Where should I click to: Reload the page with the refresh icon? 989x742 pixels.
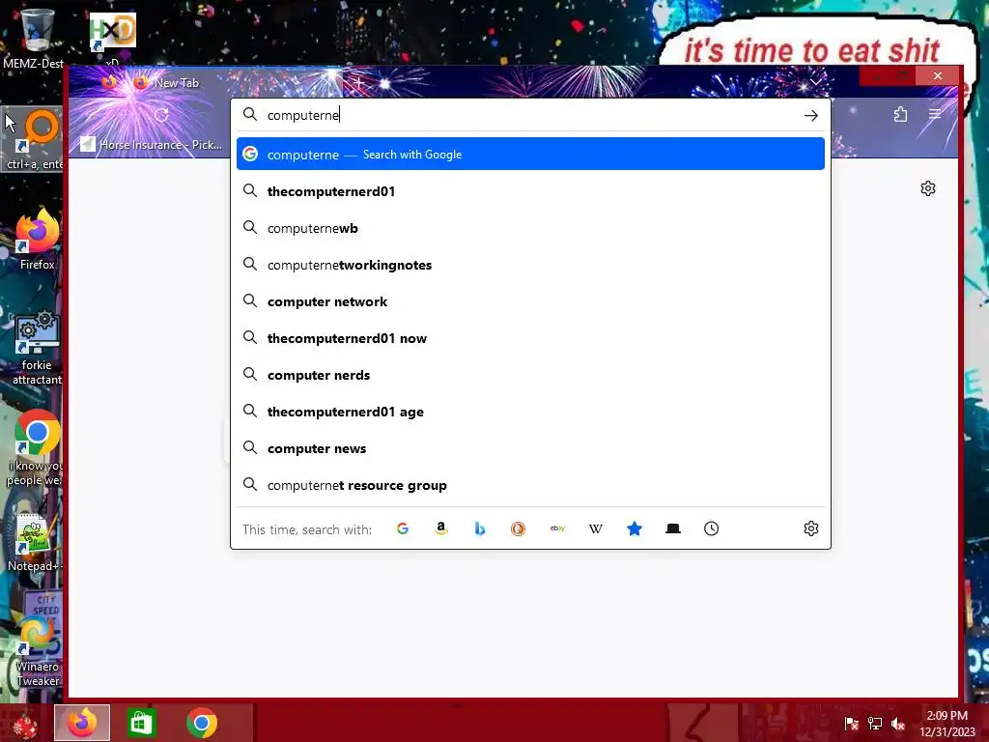161,115
